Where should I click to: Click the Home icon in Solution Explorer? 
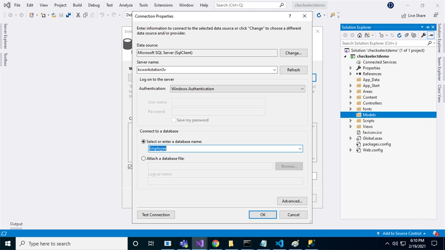pyautogui.click(x=359, y=35)
